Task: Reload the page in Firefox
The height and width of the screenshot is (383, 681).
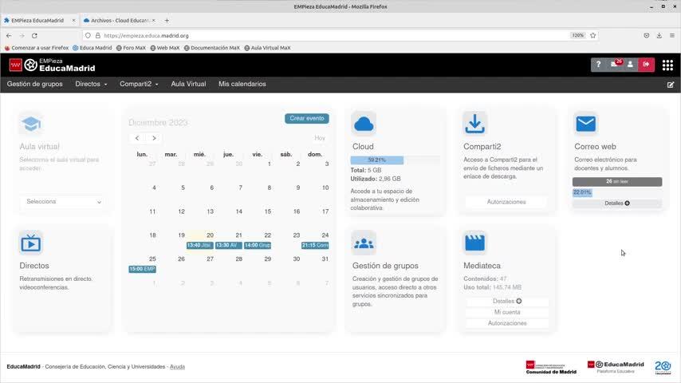Action: click(35, 36)
